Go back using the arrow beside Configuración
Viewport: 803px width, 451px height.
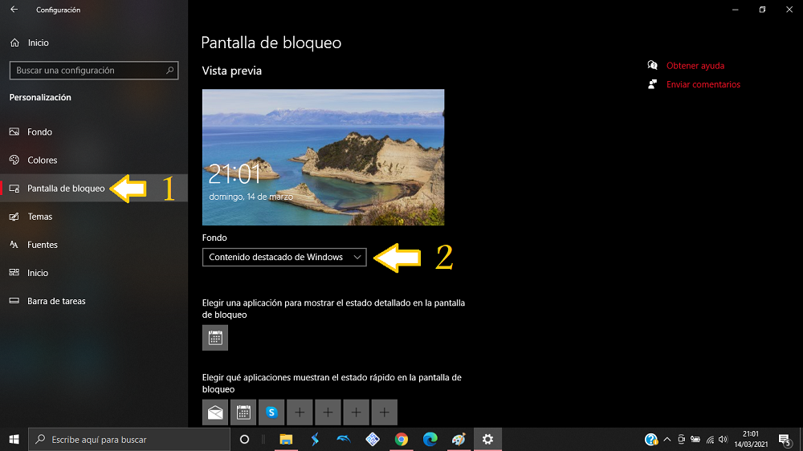(14, 9)
